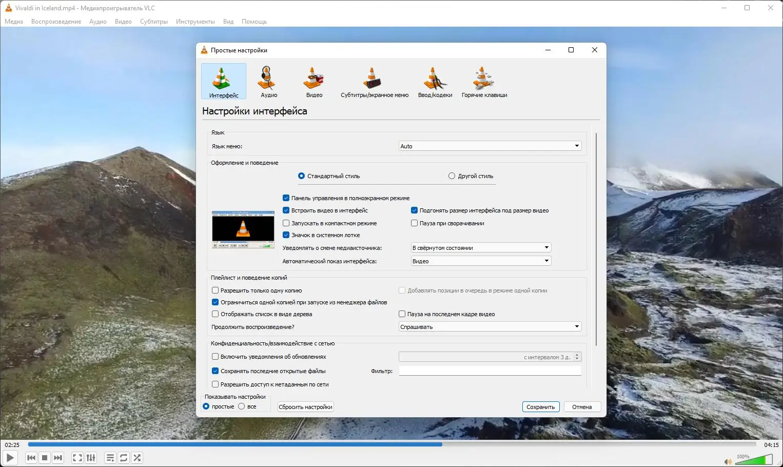Open the Медиа menu
This screenshot has width=783, height=467.
14,22
